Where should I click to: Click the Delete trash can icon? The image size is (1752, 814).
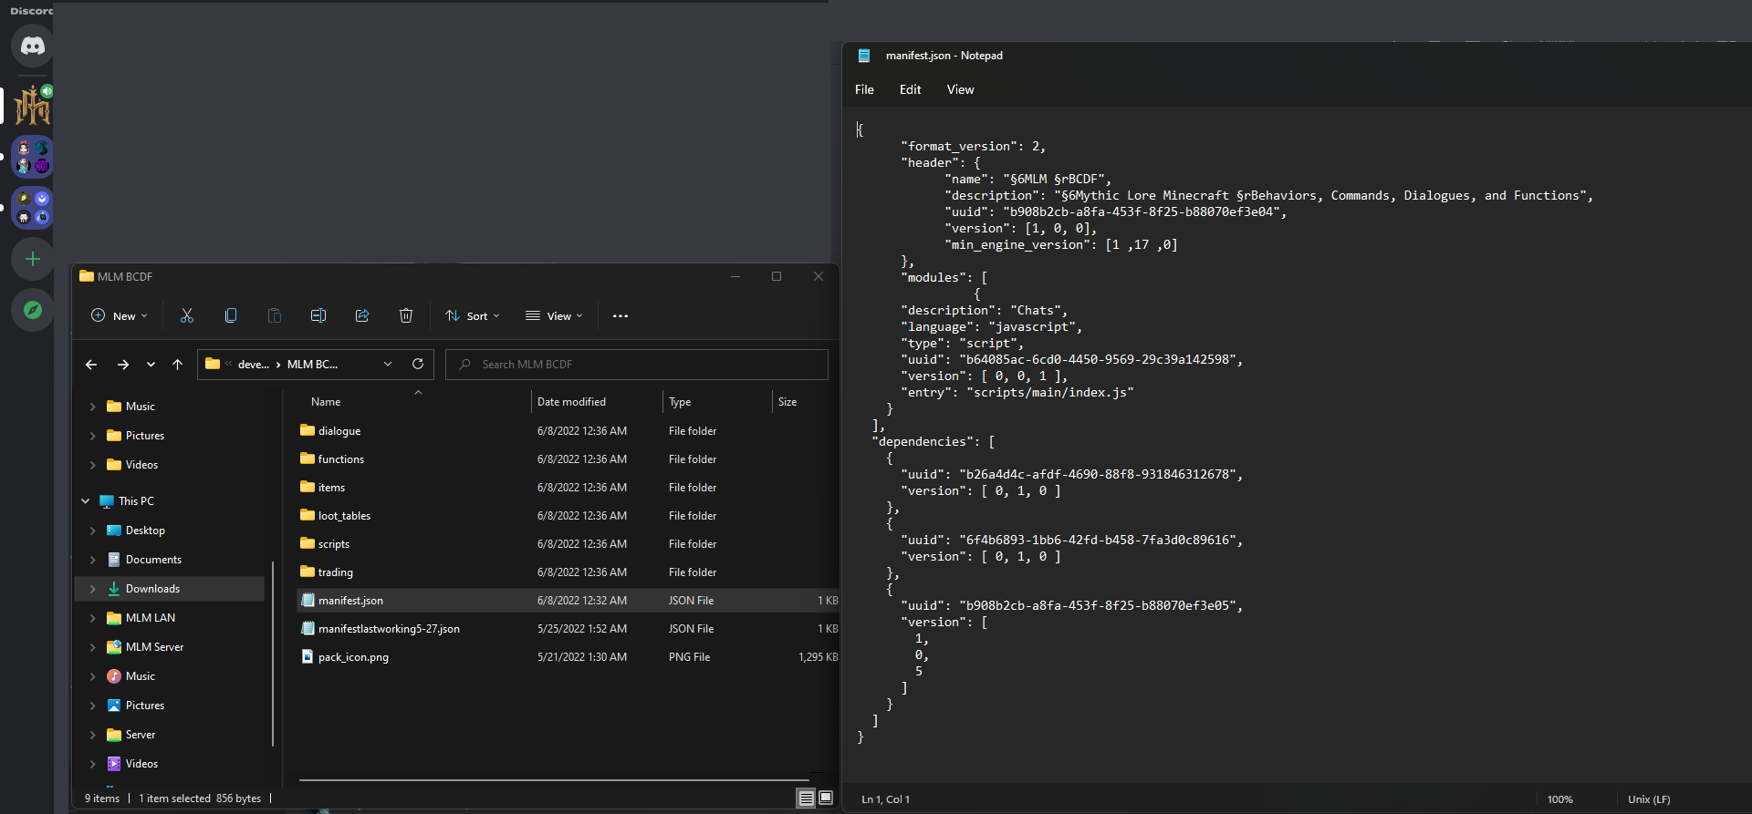tap(406, 315)
